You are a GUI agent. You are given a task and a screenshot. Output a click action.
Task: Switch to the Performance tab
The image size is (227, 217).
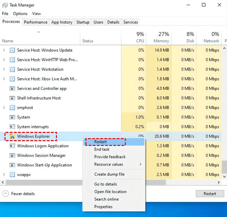point(36,22)
